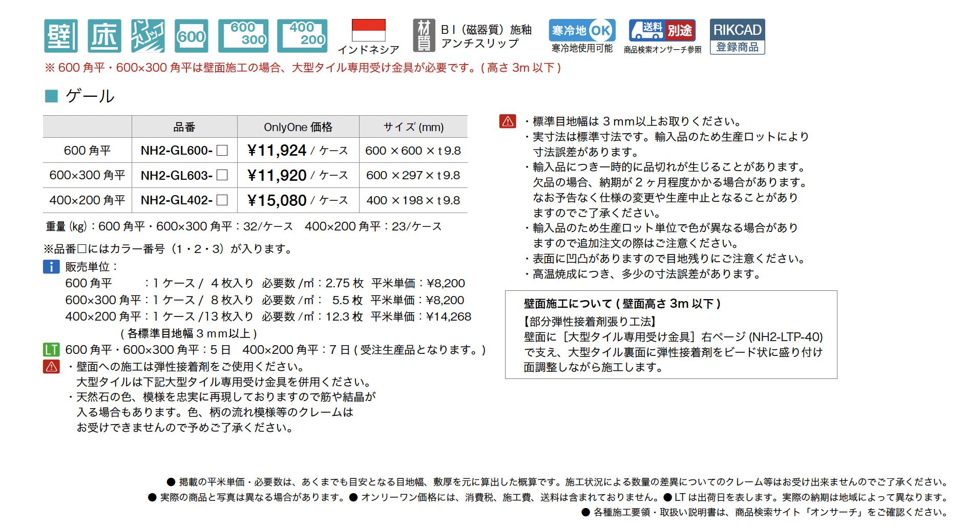Click the RIKCAD 登録商品 badge

[737, 36]
